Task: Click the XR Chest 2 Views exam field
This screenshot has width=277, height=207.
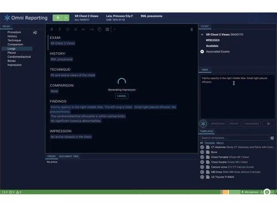Action: [x=63, y=43]
